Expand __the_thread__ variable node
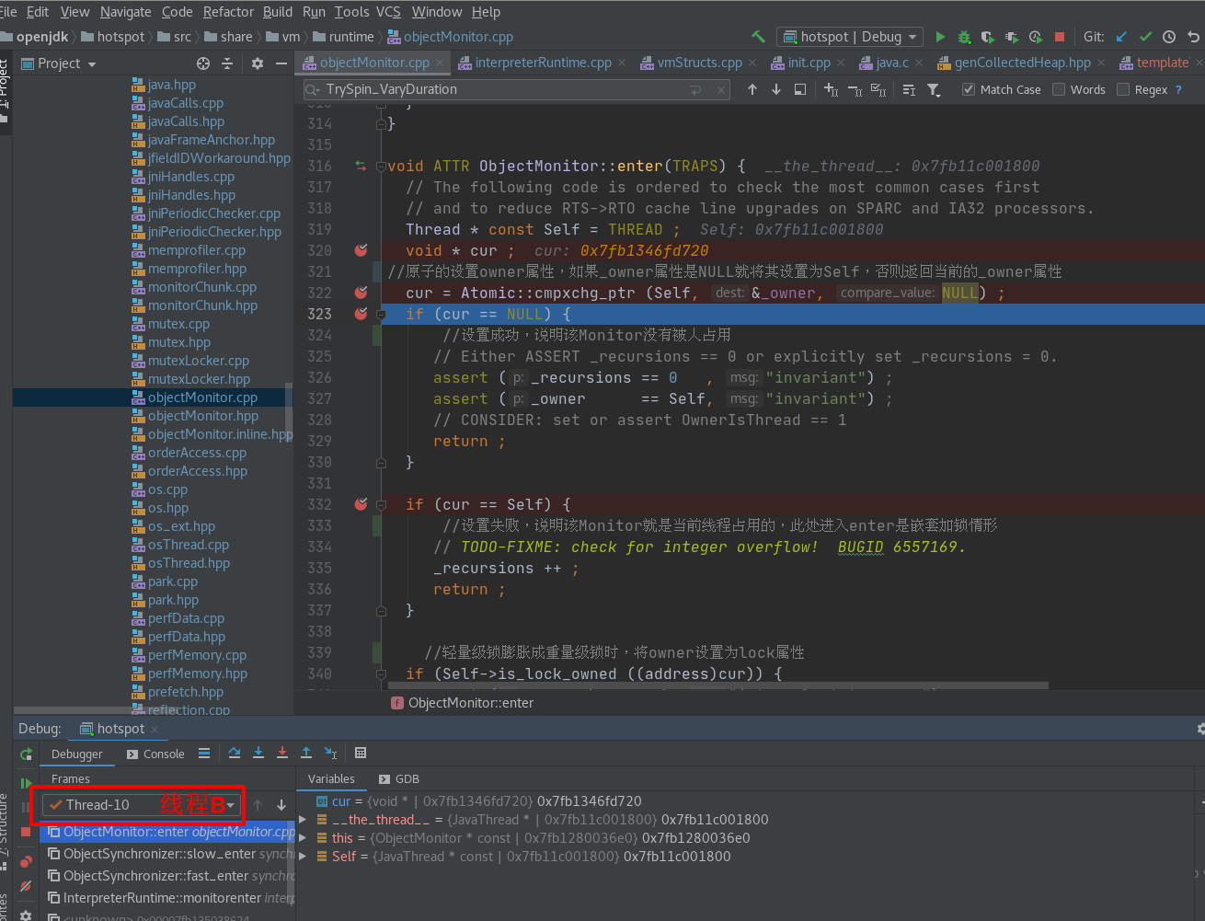This screenshot has width=1205, height=921. tap(303, 820)
